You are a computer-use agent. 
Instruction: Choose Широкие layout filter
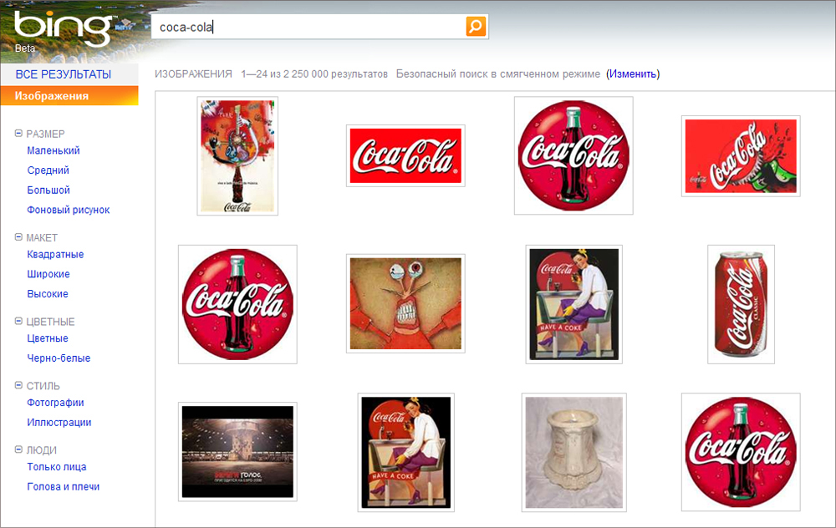click(x=48, y=274)
